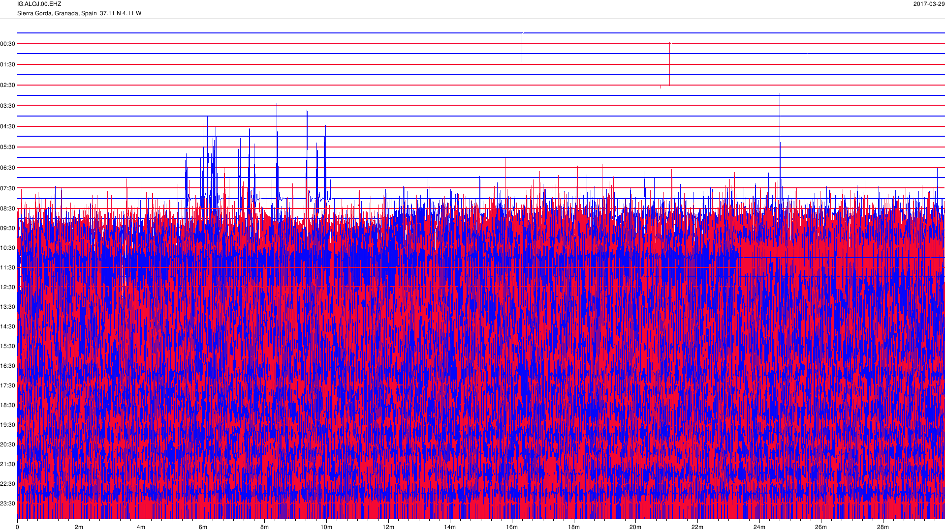Click the 16m axis tick label
The image size is (945, 531).
[x=512, y=527]
